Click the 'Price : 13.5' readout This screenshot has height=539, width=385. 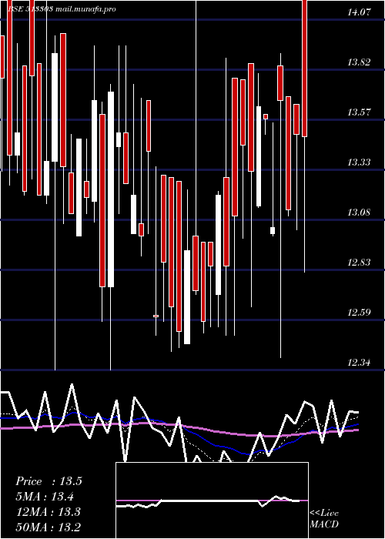point(49,481)
